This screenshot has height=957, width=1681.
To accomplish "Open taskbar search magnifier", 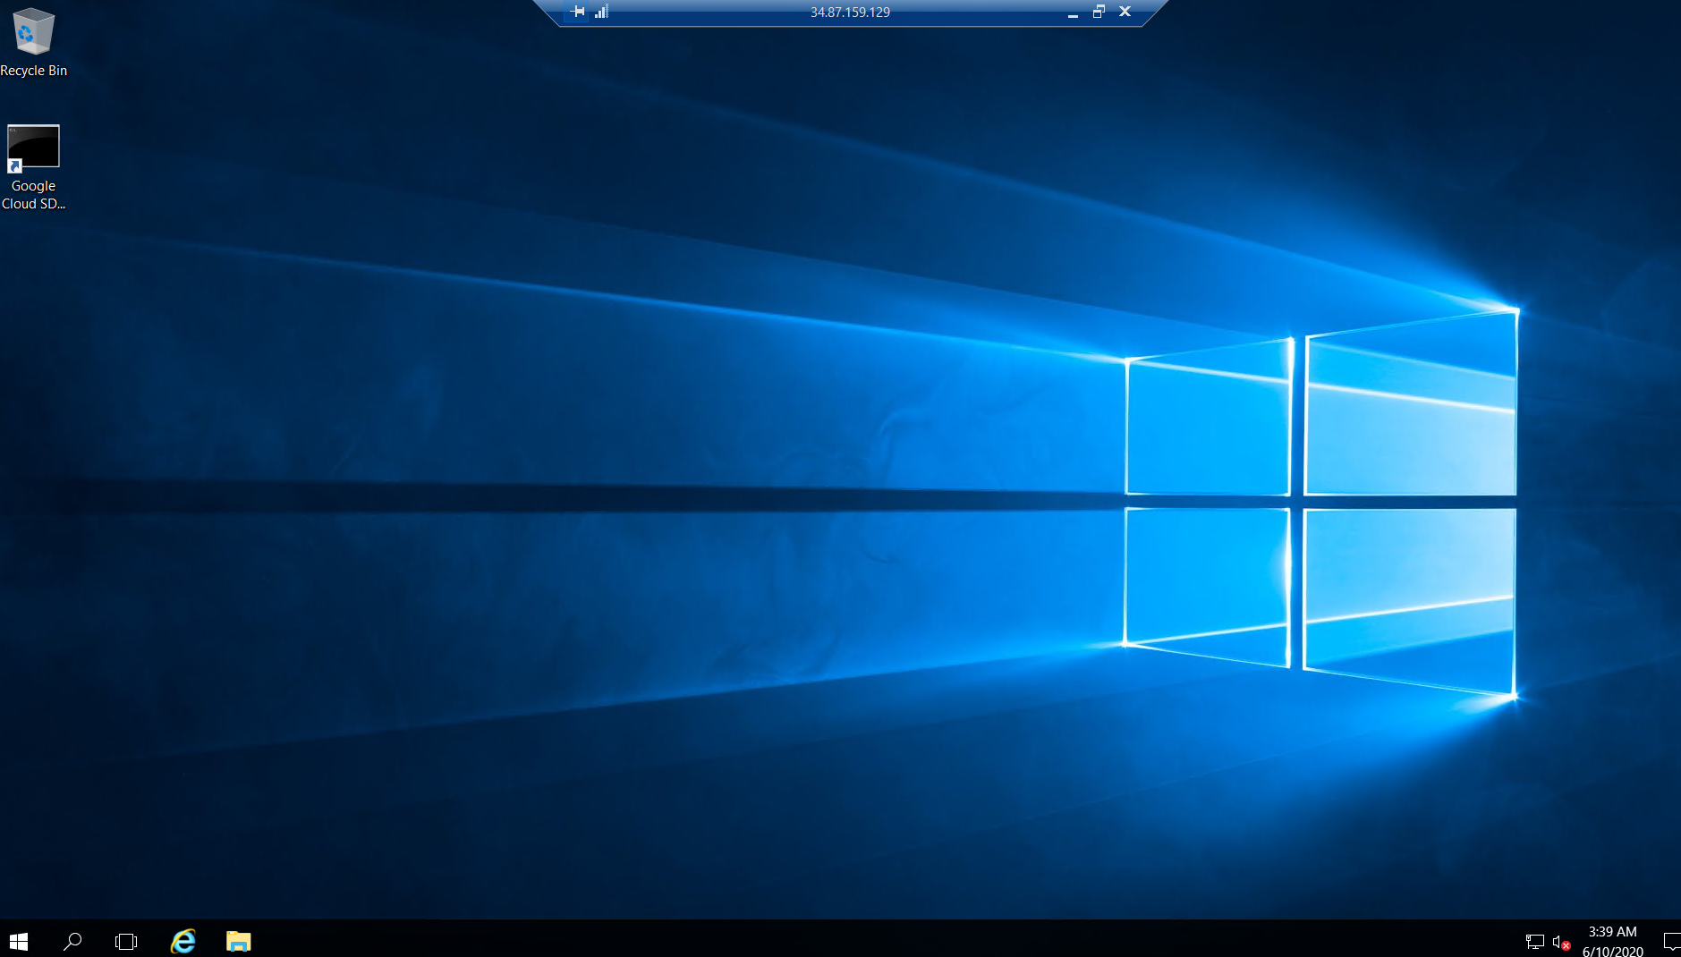I will pyautogui.click(x=72, y=941).
